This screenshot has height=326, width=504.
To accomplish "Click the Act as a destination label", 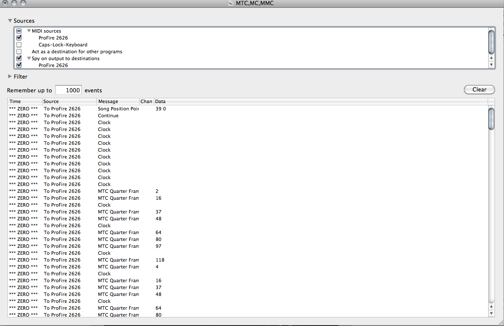I will pos(77,52).
